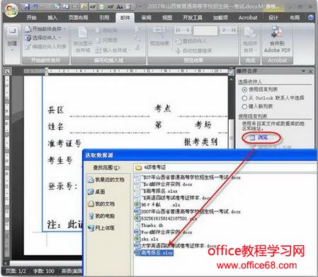Open the 邮件合并 task pane options arrow
The width and height of the screenshot is (318, 277).
point(303,71)
